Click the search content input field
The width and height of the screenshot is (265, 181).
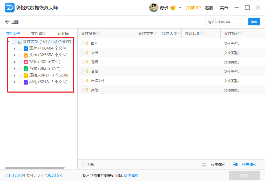click(227, 22)
